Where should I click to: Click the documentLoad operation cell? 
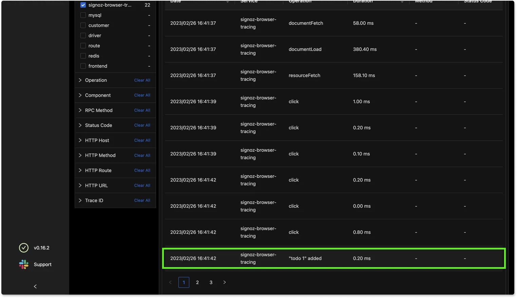[x=305, y=49]
